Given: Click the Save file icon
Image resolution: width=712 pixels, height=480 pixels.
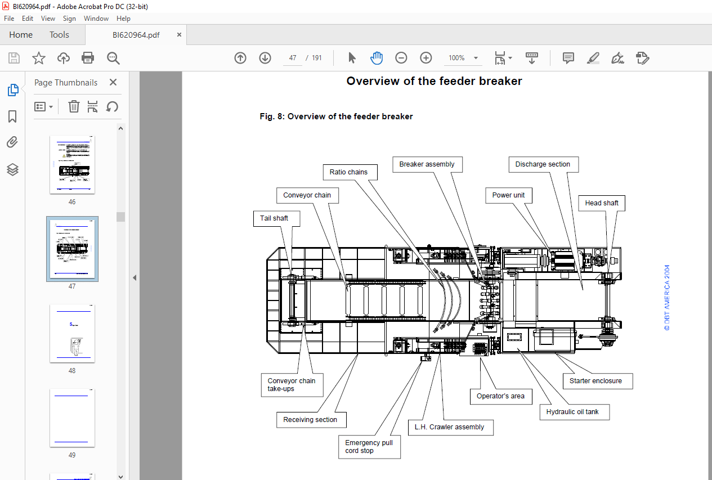Looking at the screenshot, I should point(14,58).
